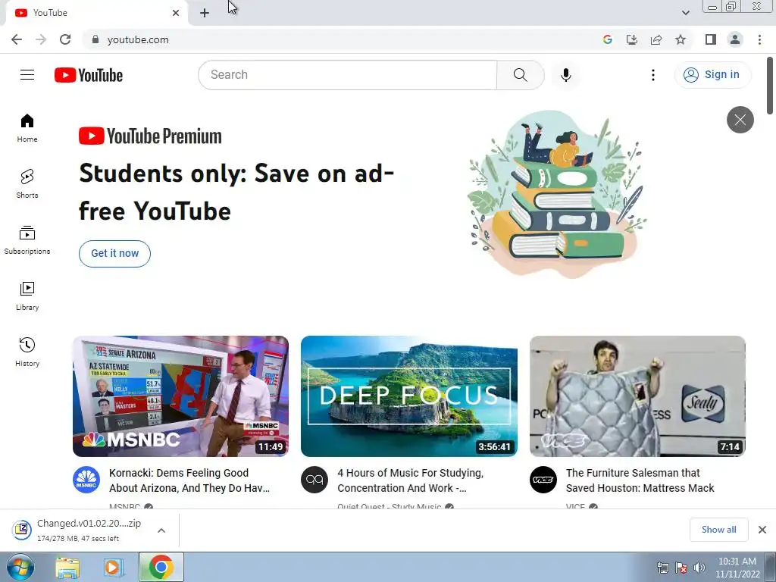Open the Windows Start menu
Viewport: 776px width, 582px height.
20,567
